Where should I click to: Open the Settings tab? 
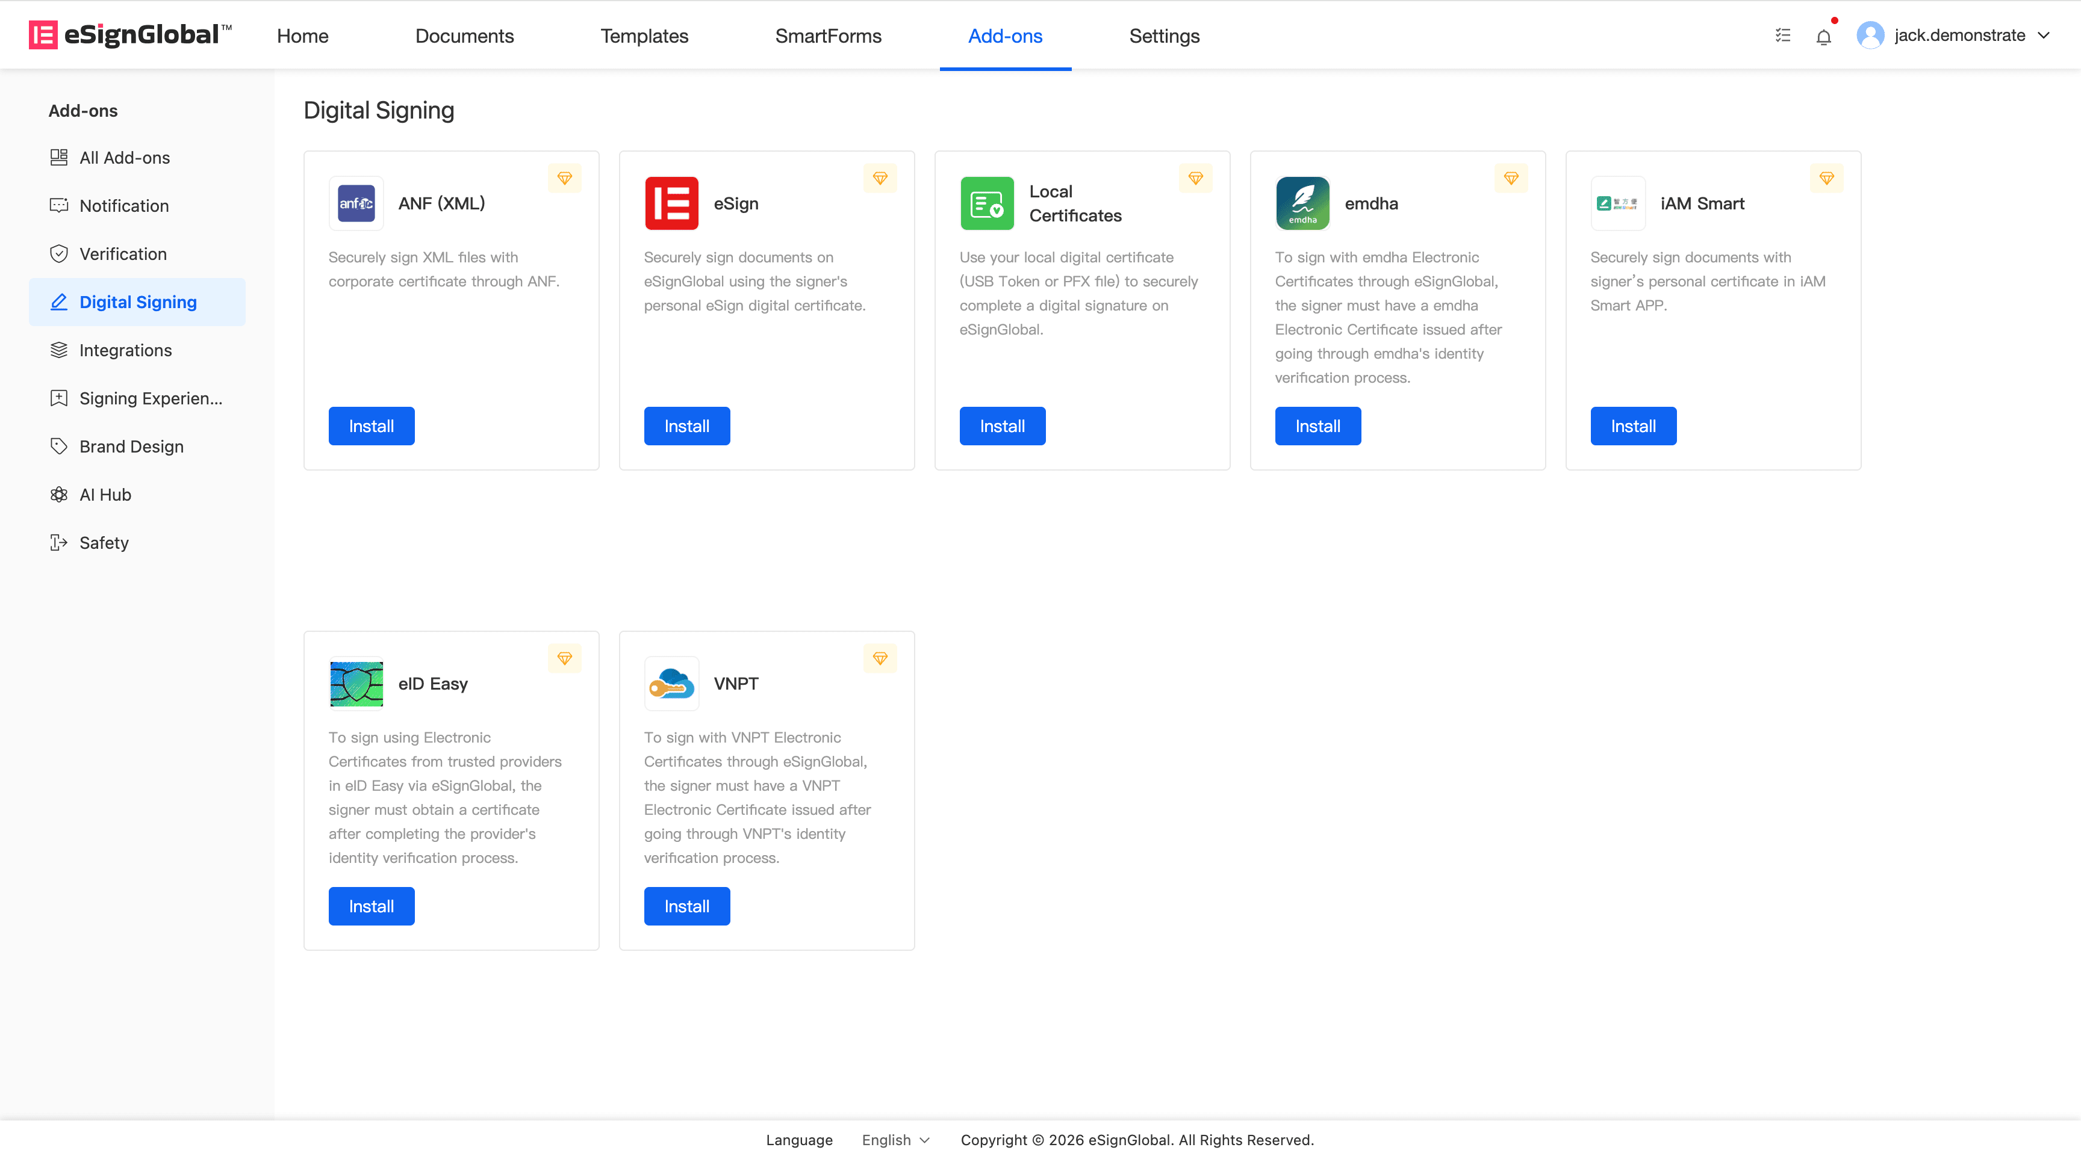pyautogui.click(x=1164, y=36)
